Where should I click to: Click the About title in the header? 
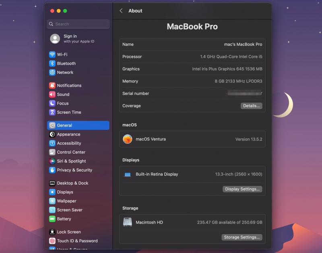click(x=135, y=11)
